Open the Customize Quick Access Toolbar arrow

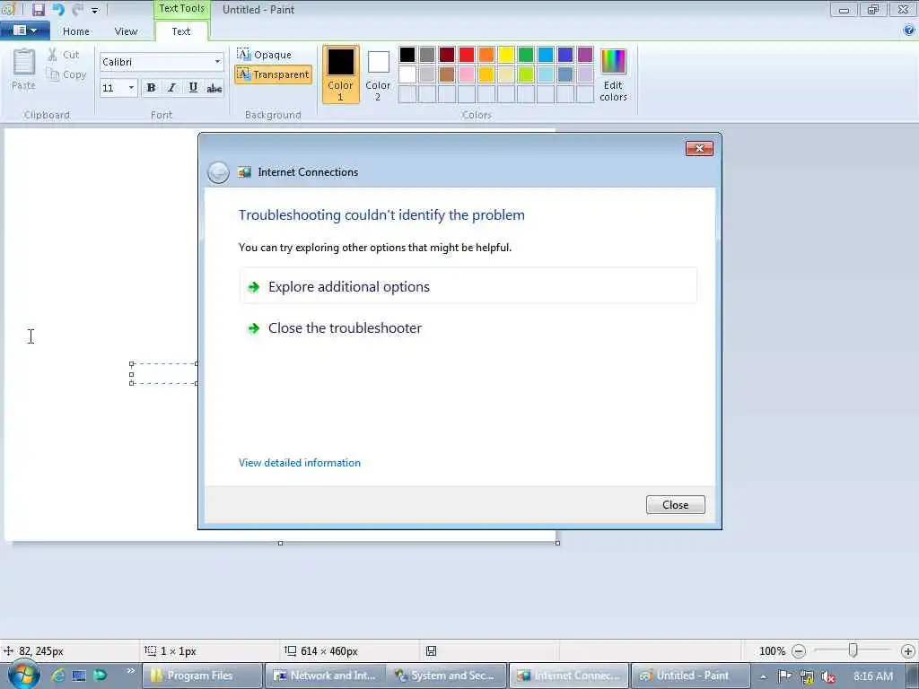tap(95, 11)
